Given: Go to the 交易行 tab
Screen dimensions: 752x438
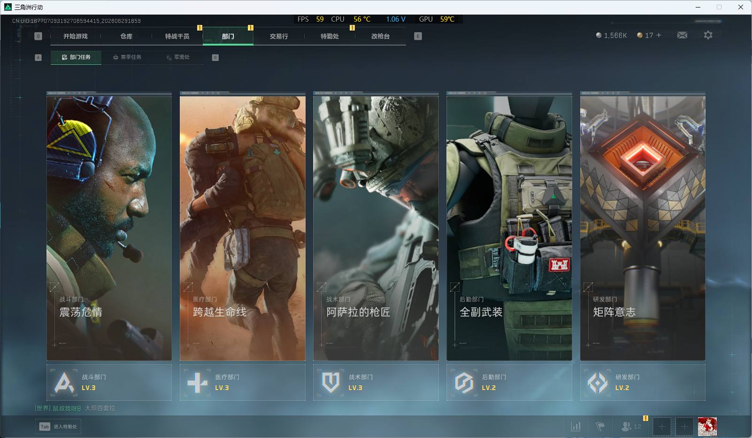Looking at the screenshot, I should click(279, 36).
